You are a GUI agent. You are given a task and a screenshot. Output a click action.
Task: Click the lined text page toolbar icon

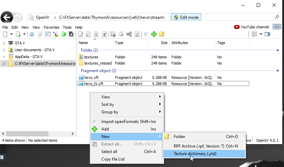[96, 34]
